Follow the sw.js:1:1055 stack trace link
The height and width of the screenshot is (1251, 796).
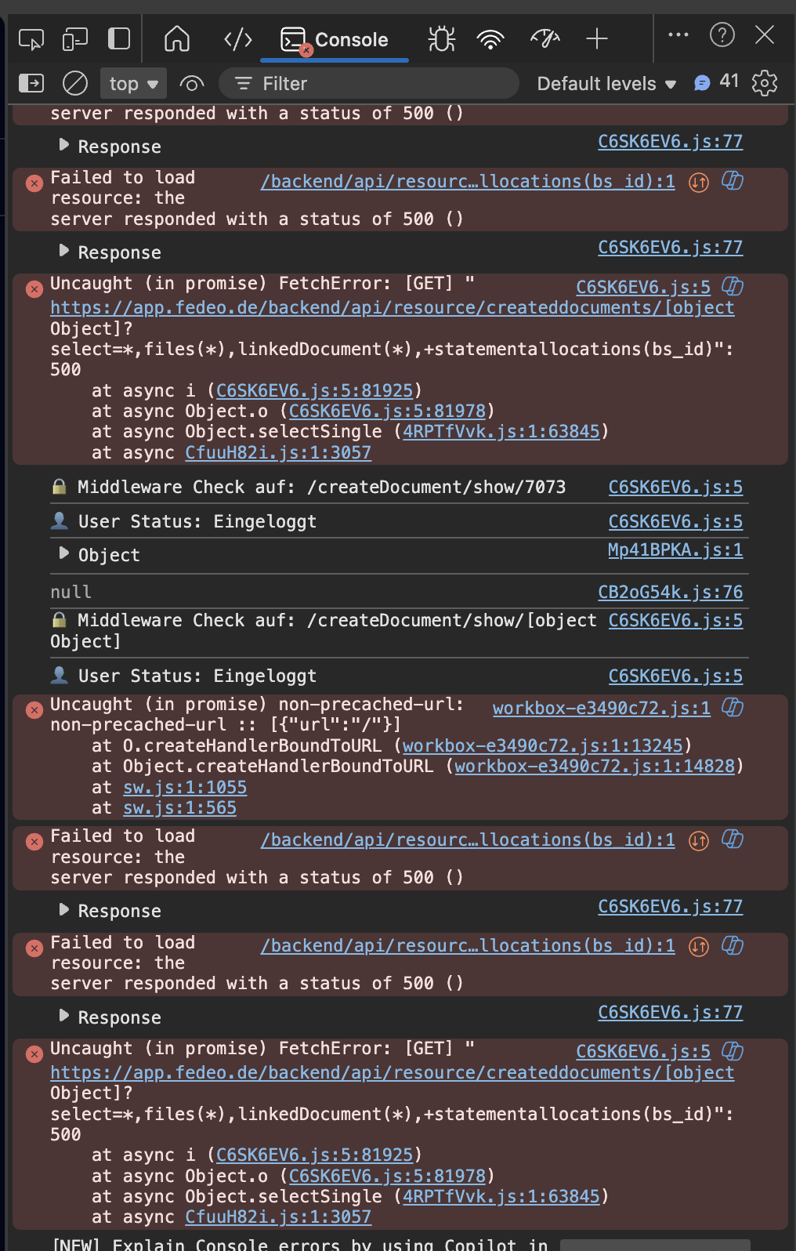[x=185, y=787]
